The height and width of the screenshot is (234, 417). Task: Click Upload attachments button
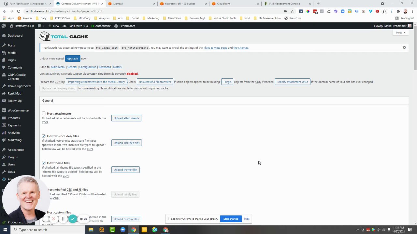coord(126,118)
